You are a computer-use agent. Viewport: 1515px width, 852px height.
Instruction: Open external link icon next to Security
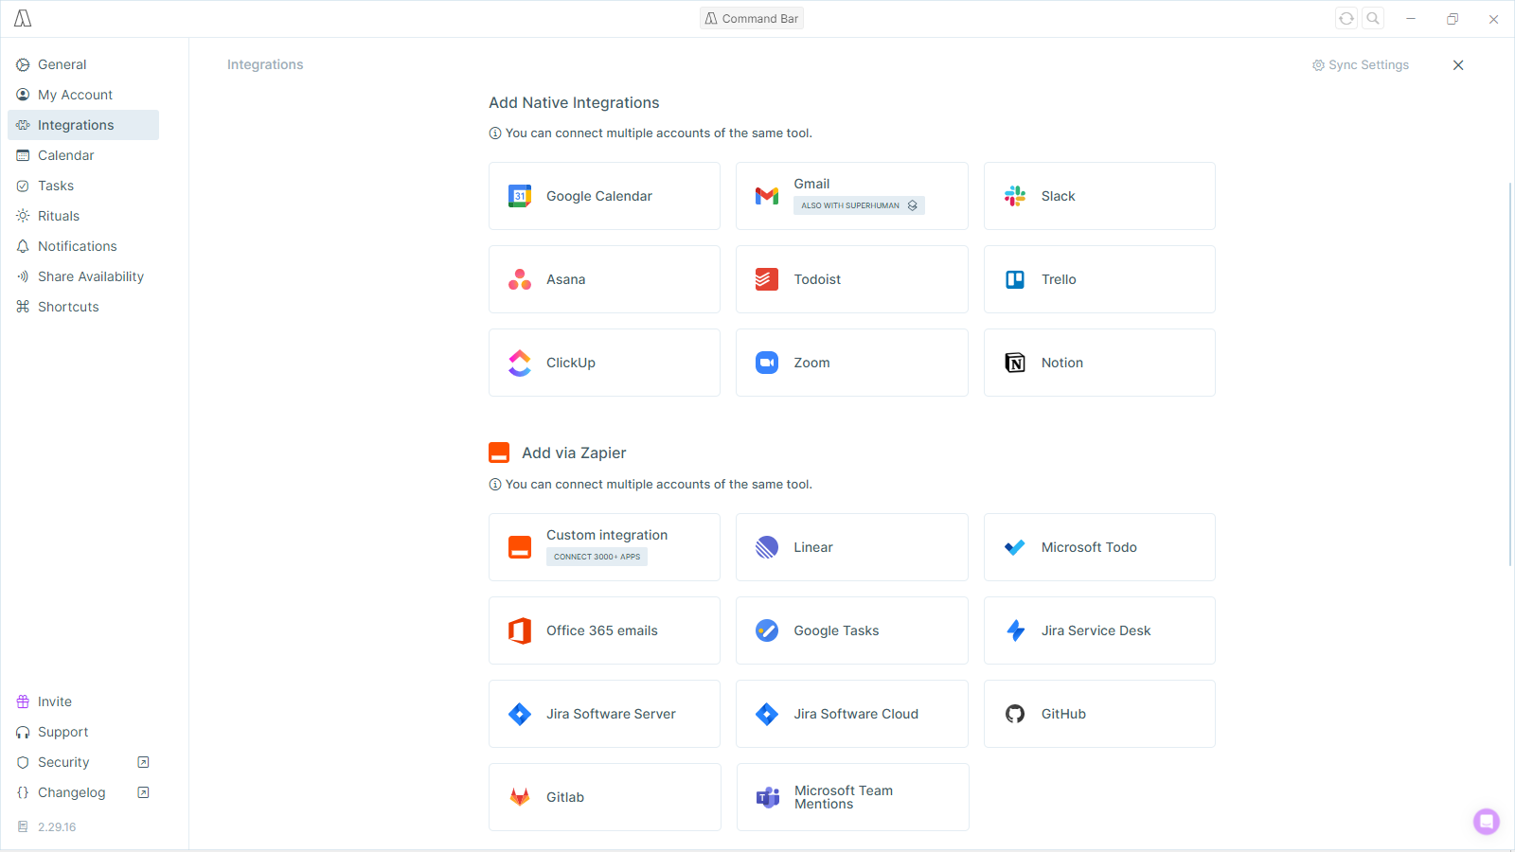tap(143, 762)
